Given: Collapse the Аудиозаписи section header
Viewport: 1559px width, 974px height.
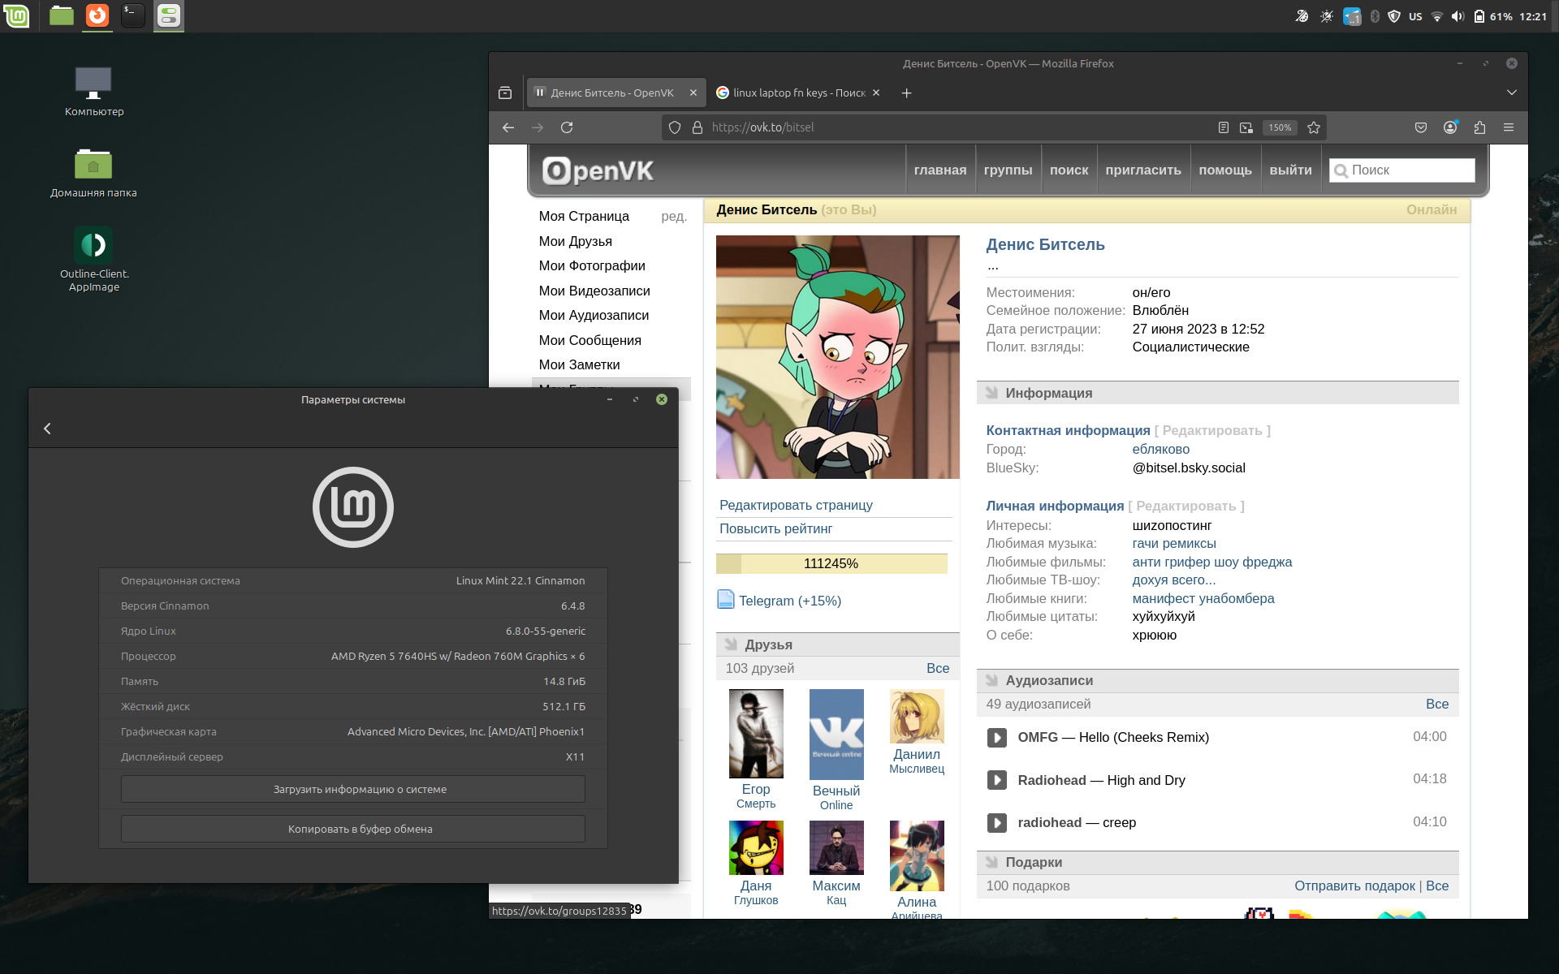Looking at the screenshot, I should click(x=1048, y=680).
